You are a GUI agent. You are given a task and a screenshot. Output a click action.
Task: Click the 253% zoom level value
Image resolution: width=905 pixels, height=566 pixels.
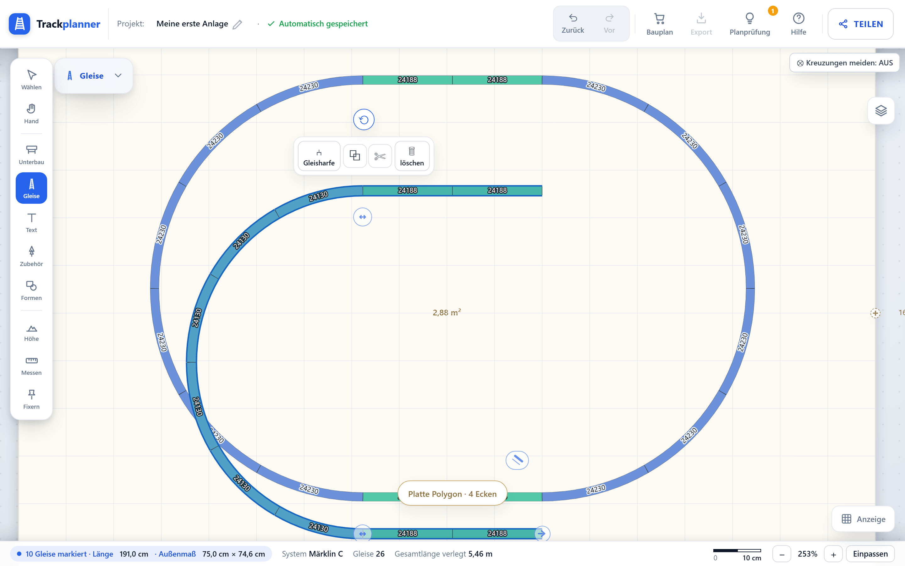point(807,554)
